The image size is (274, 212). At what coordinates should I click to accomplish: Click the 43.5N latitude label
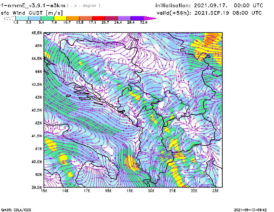(x=37, y=84)
